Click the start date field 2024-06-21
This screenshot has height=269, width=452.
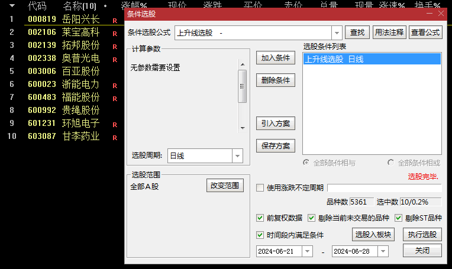pos(279,251)
